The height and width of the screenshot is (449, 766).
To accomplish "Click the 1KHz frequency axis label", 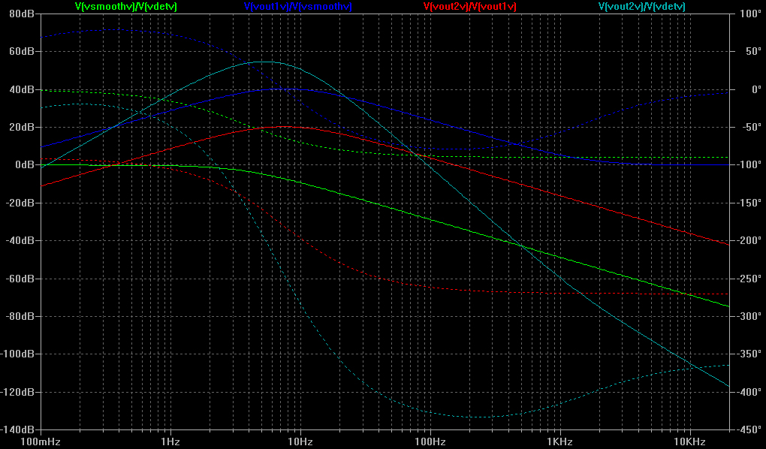I will point(559,441).
